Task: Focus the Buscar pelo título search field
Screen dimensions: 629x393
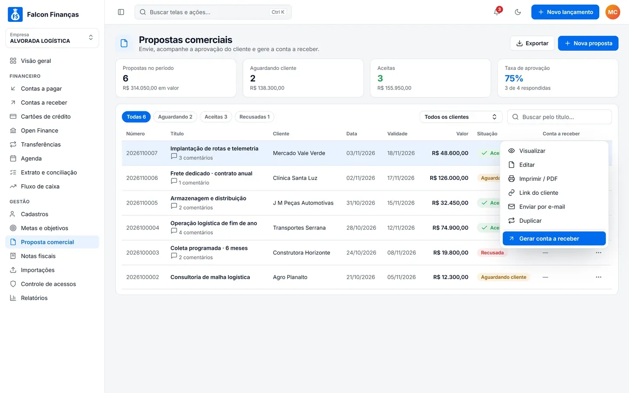Action: point(559,117)
